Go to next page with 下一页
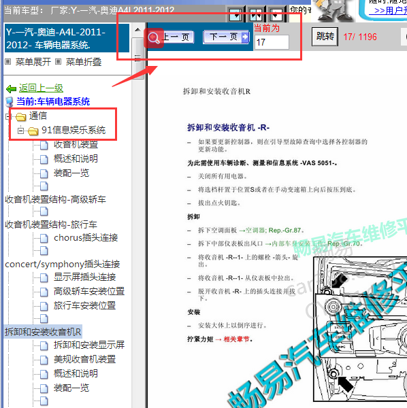The height and width of the screenshot is (408, 407). 226,37
